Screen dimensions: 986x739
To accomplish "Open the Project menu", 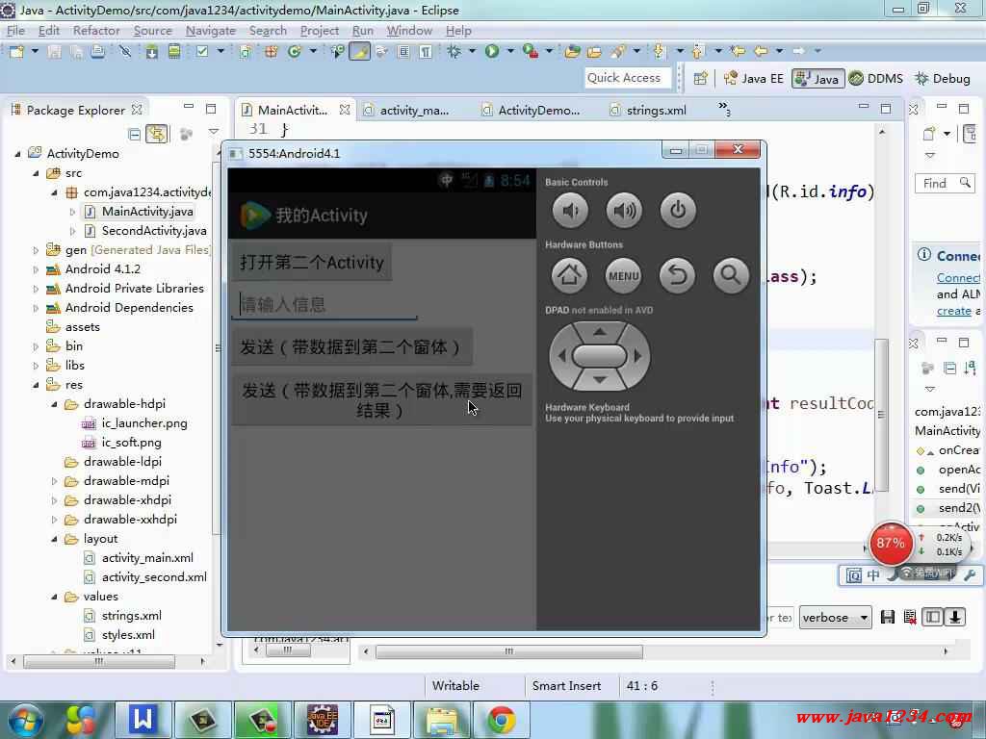I will click(x=320, y=30).
